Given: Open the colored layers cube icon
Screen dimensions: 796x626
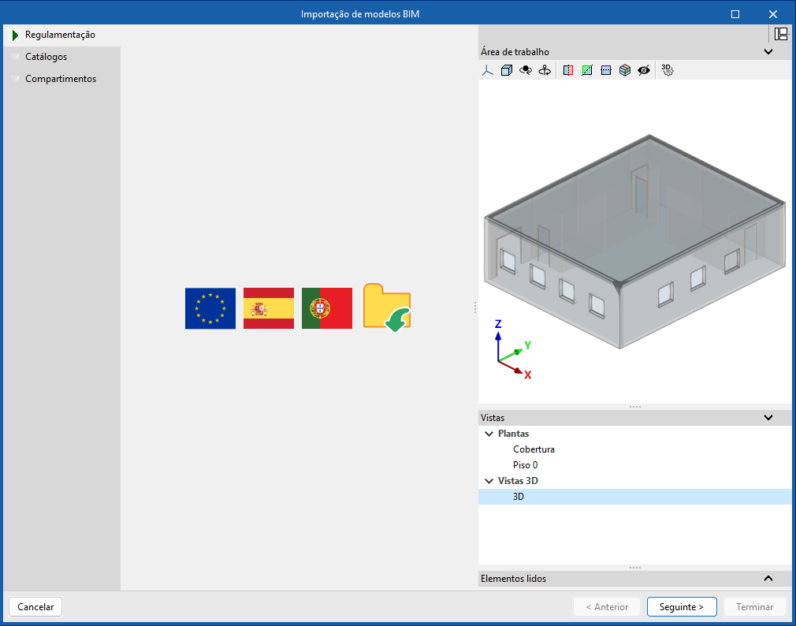Looking at the screenshot, I should (x=624, y=70).
